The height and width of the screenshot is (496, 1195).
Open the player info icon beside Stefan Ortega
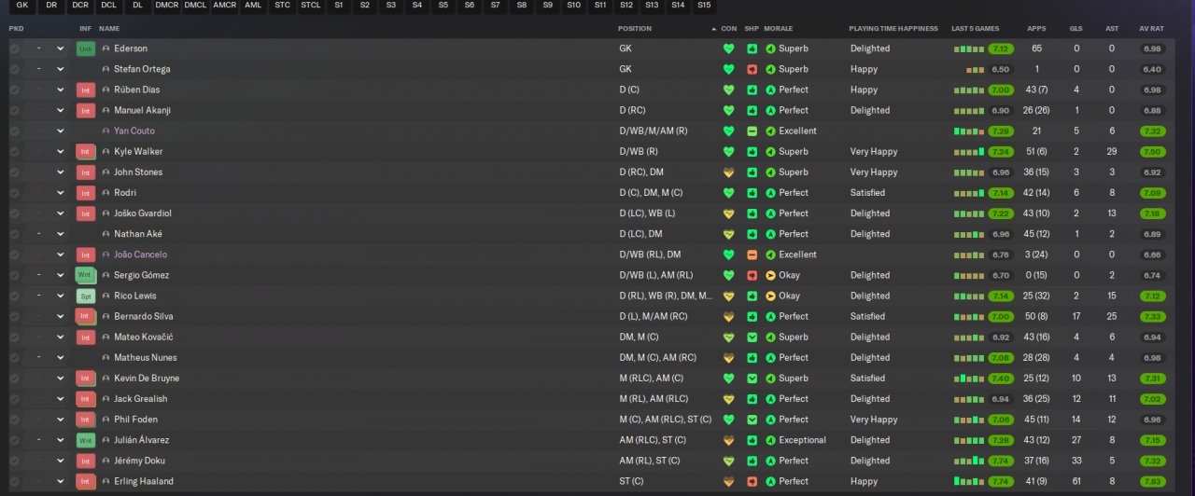click(x=105, y=69)
